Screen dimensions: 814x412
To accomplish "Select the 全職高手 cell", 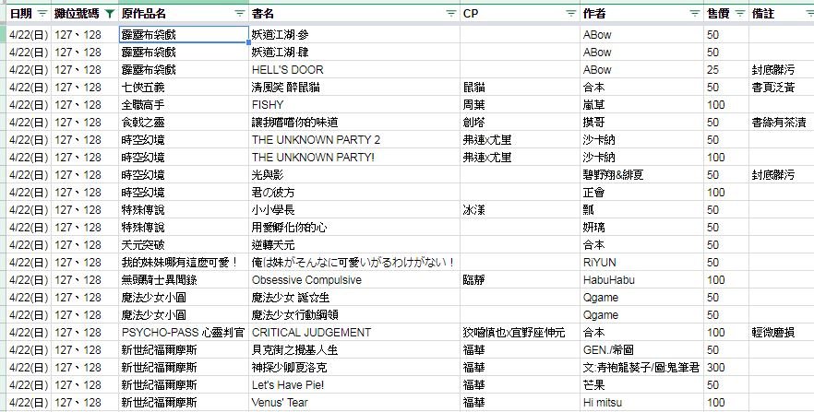I will [184, 105].
